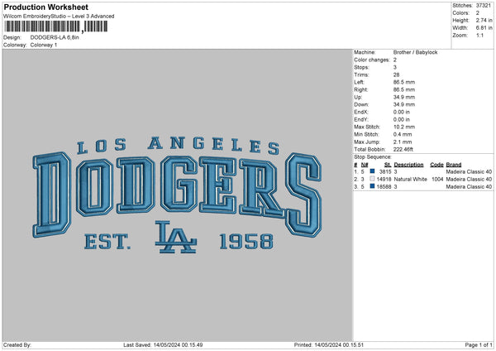Click the Colors value 2 at top right
This screenshot has width=496, height=351.
(x=478, y=13)
